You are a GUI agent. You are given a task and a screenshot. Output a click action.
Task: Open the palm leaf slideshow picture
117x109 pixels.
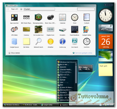coord(106,56)
